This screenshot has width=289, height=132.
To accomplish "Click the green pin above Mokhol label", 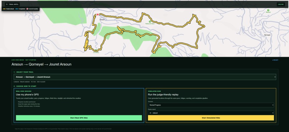I will click(268, 10).
